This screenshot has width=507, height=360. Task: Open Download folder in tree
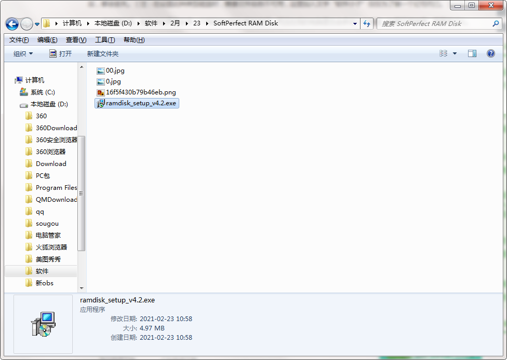(x=46, y=164)
